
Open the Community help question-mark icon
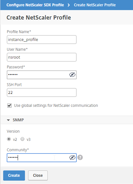[x=80, y=158]
